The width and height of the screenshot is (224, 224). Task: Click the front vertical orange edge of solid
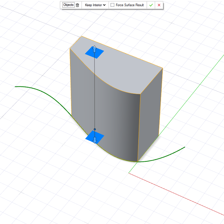(139, 128)
